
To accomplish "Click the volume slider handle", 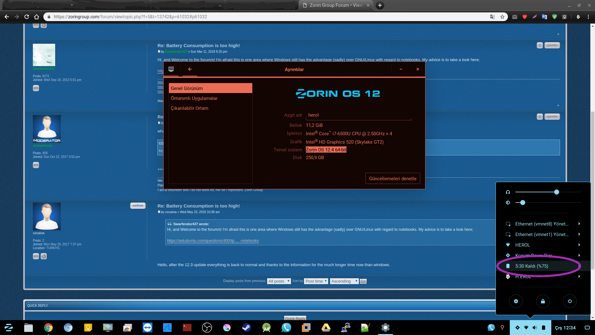I will [x=557, y=192].
